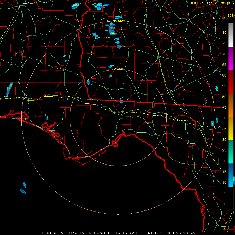Pick the blue segment of the color bar
Screen dimensions: 235x235
click(x=231, y=175)
